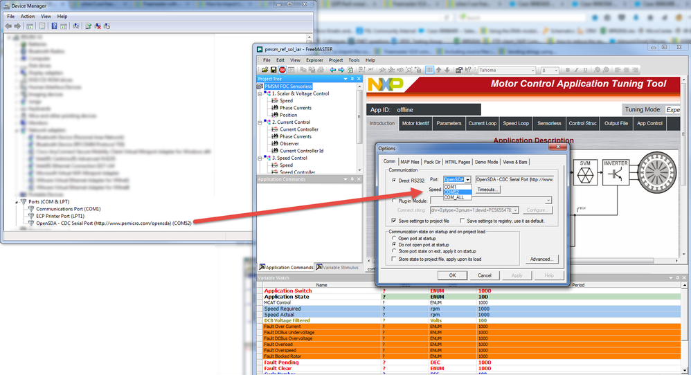Select the Plug-in Module radio button

(x=394, y=201)
